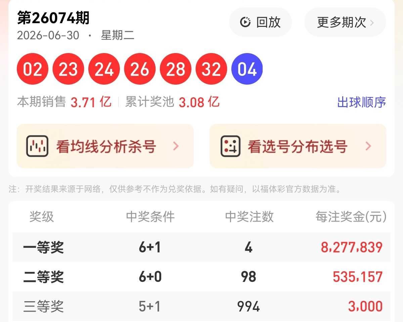
Task: Tap the sales amount 3.71 亿
Action: pyautogui.click(x=91, y=102)
